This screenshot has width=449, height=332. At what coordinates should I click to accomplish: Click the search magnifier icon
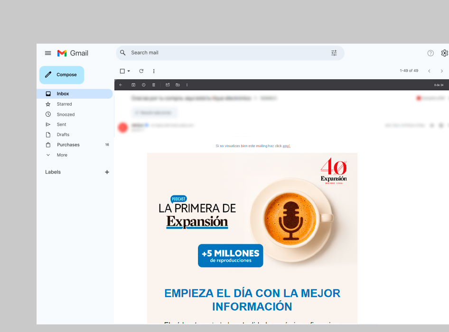[x=123, y=53]
